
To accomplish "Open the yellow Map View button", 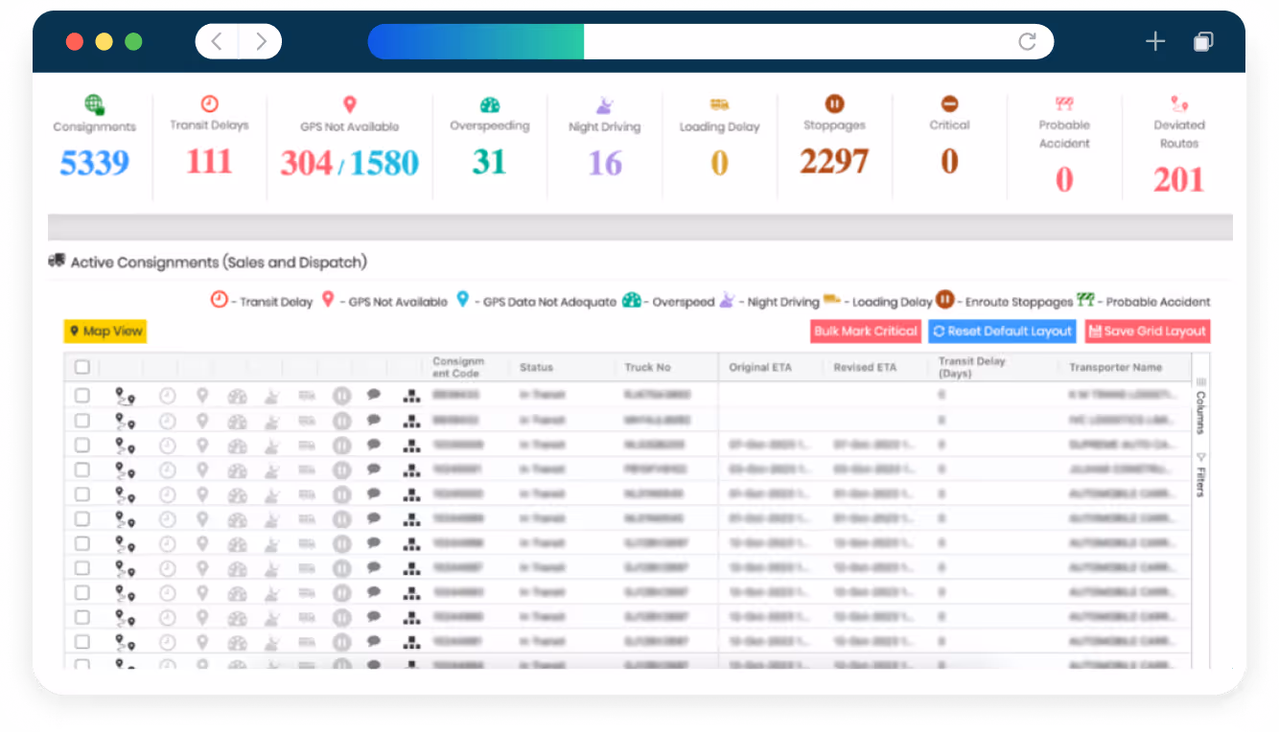I will 105,332.
